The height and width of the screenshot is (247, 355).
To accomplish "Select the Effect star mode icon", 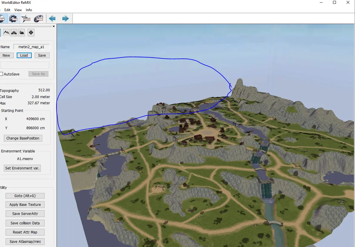I will (26, 19).
